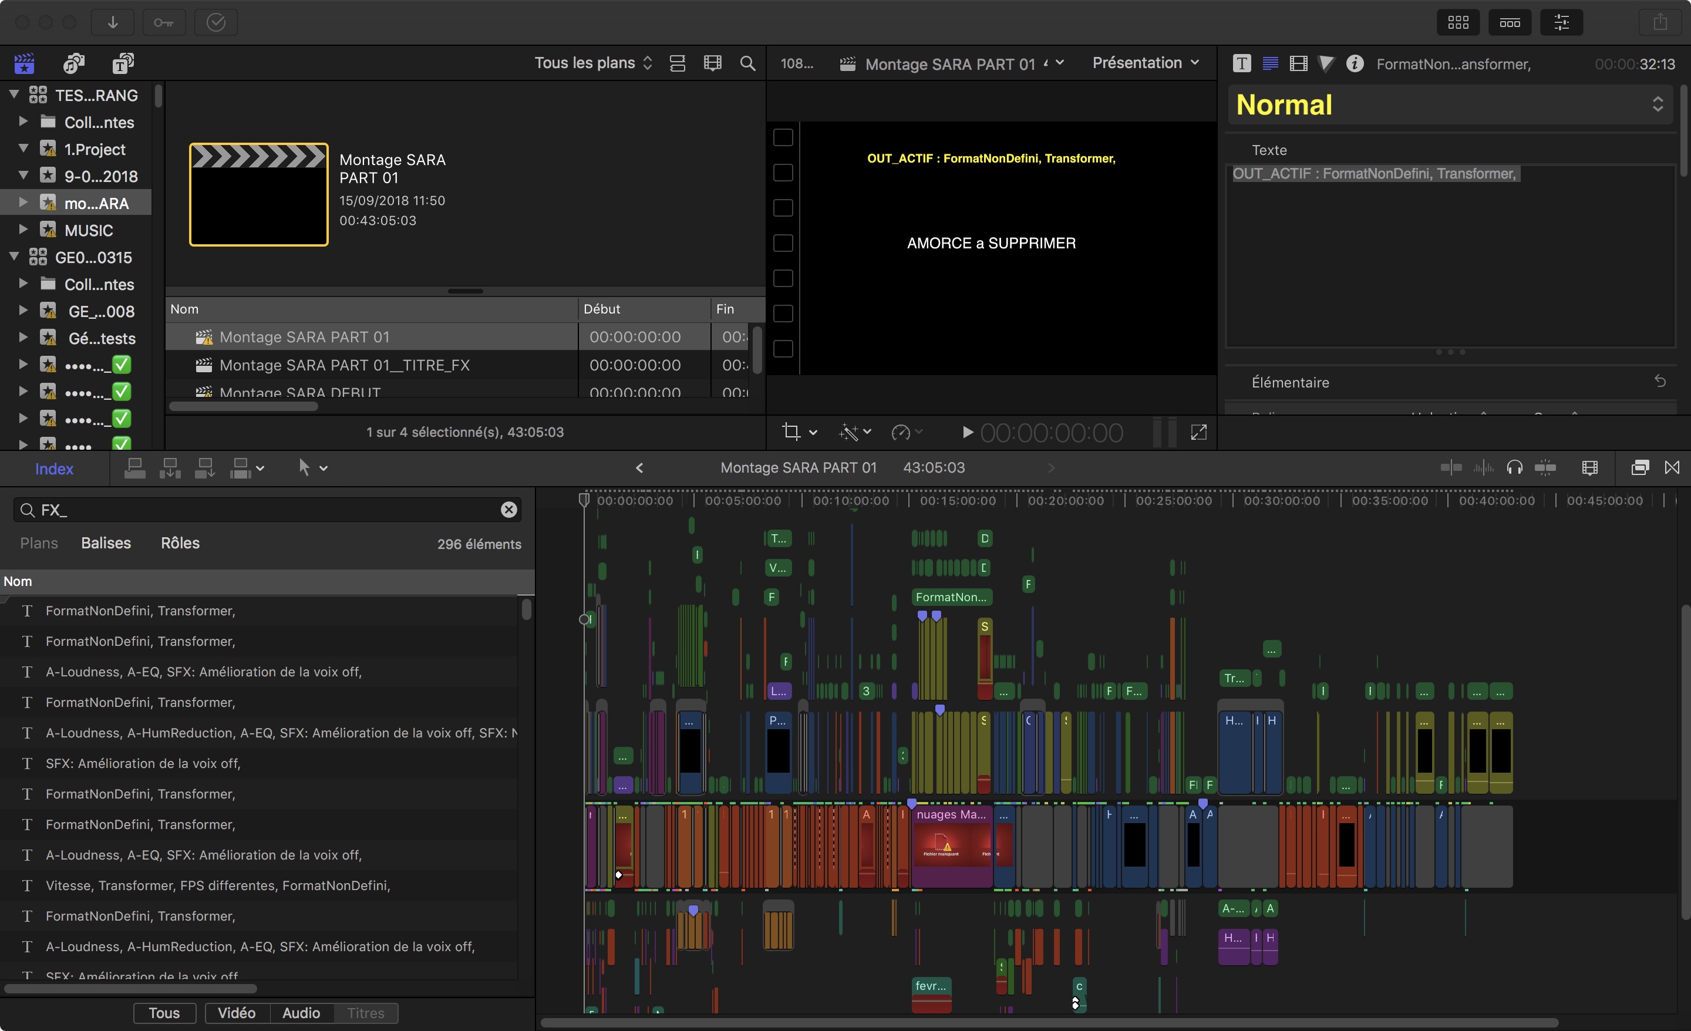Toggle the filmstrip/list view icon in browser
1691x1031 pixels.
point(712,63)
